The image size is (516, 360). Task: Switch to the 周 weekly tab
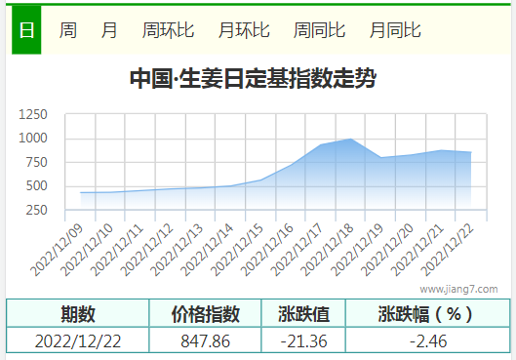click(x=67, y=30)
